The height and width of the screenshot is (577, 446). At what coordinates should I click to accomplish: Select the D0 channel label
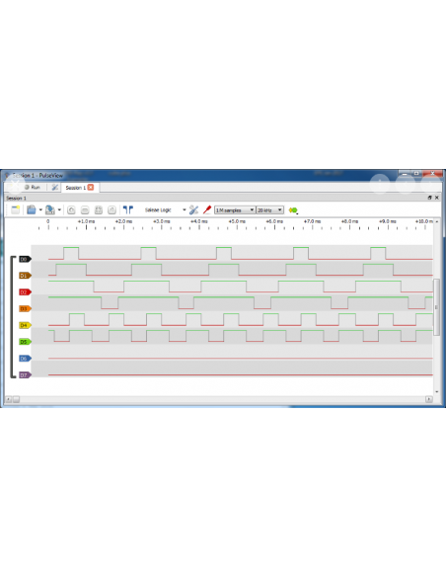tap(25, 259)
